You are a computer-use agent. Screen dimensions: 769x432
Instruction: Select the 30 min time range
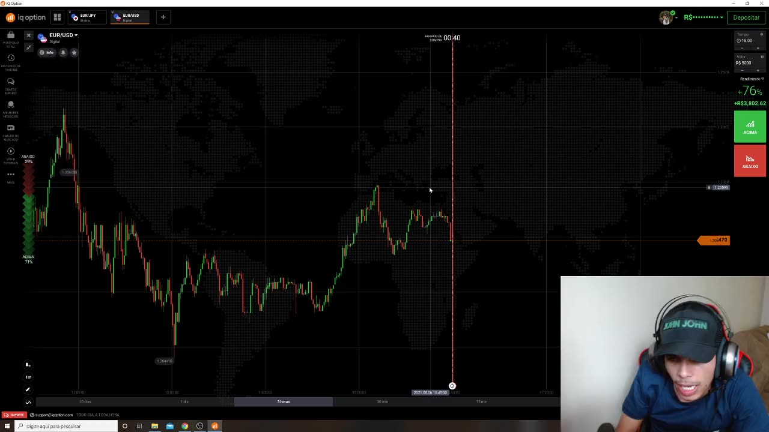point(382,402)
